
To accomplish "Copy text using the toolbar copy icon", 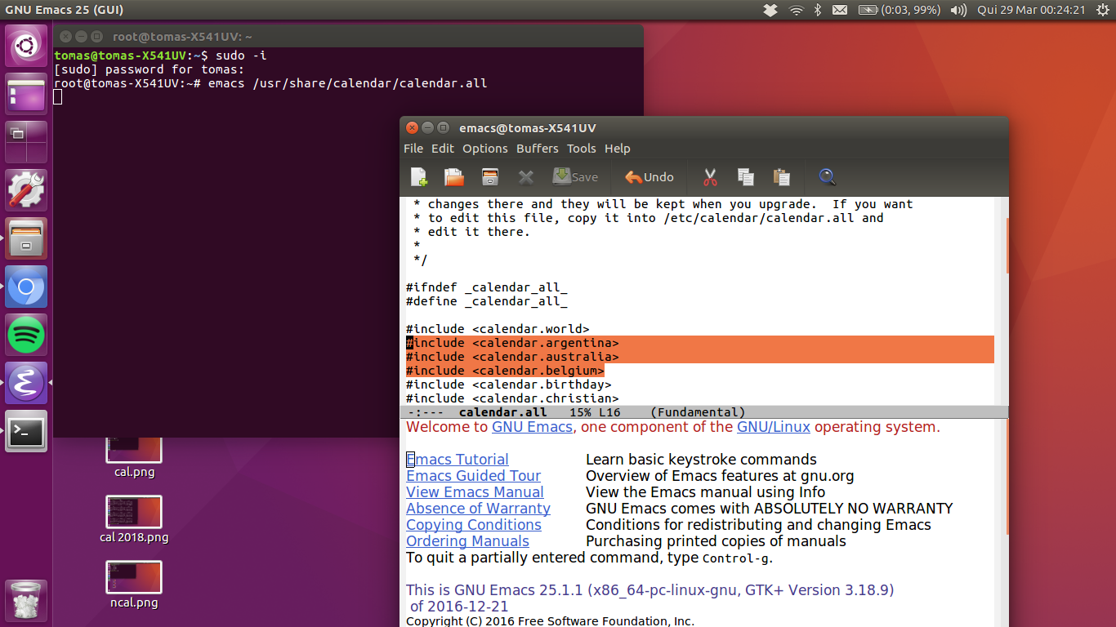I will pos(745,177).
